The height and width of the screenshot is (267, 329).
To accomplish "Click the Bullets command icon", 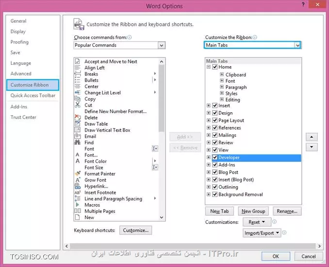I will (78, 80).
